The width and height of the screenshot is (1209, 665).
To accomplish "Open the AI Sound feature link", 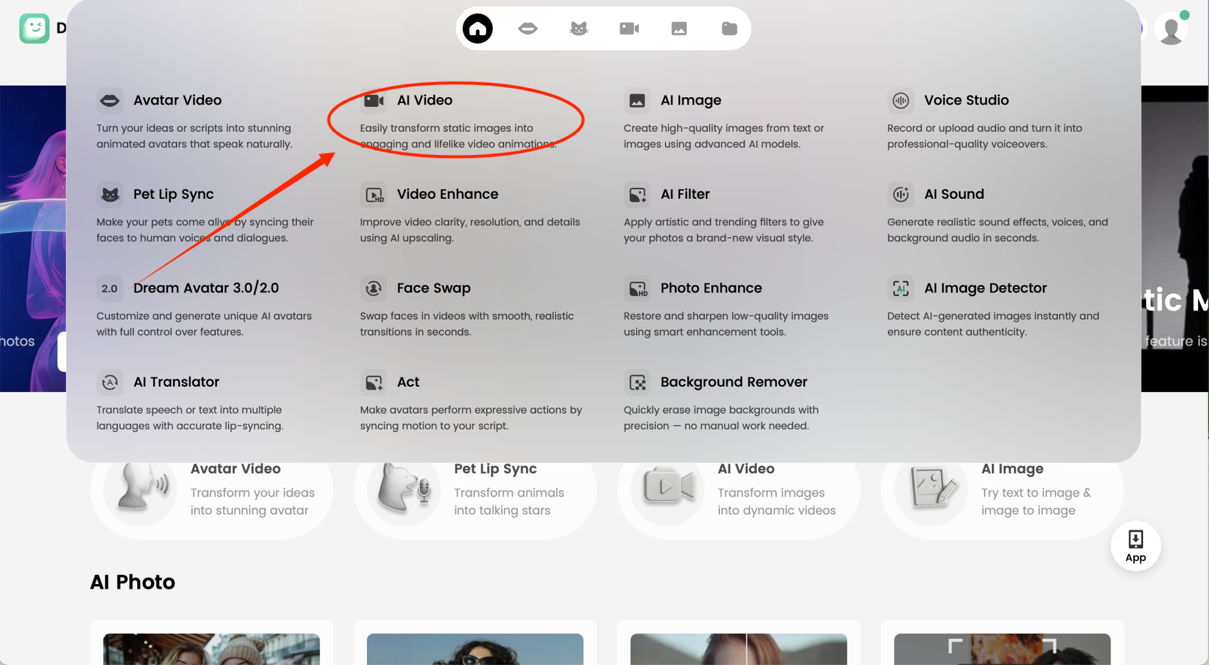I will [x=954, y=194].
